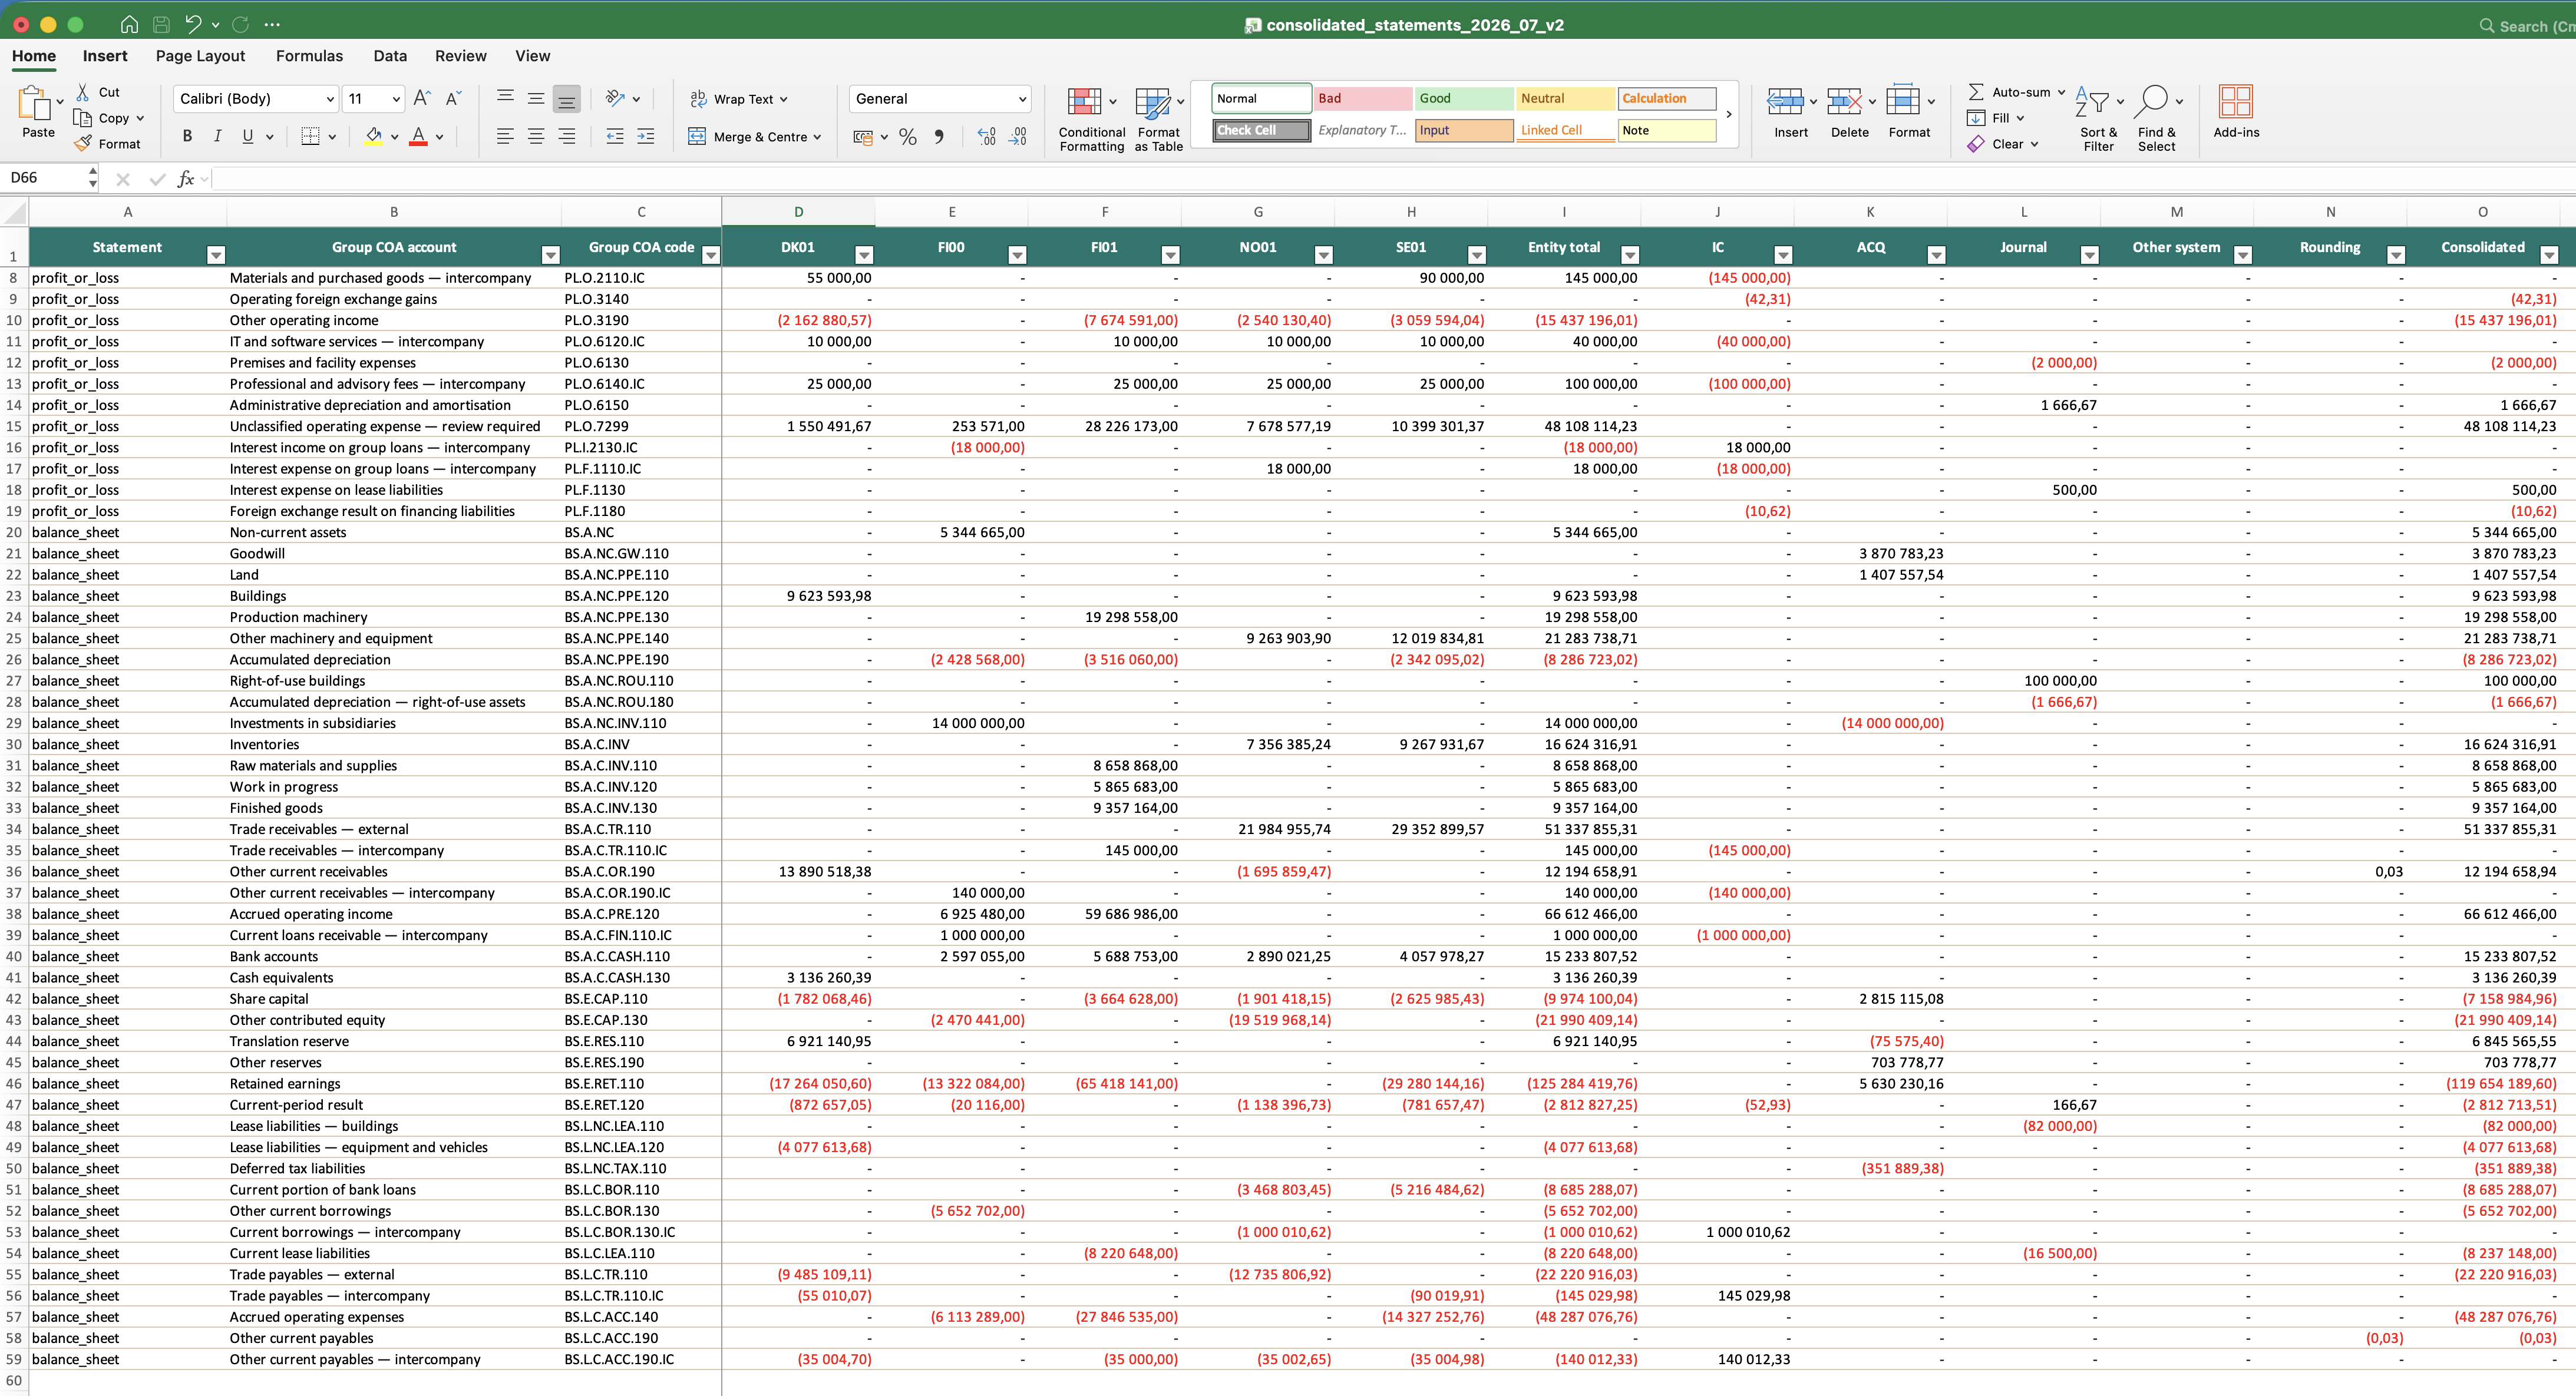Decrease font size with small A icon
This screenshot has height=1396, width=2576.
point(453,98)
